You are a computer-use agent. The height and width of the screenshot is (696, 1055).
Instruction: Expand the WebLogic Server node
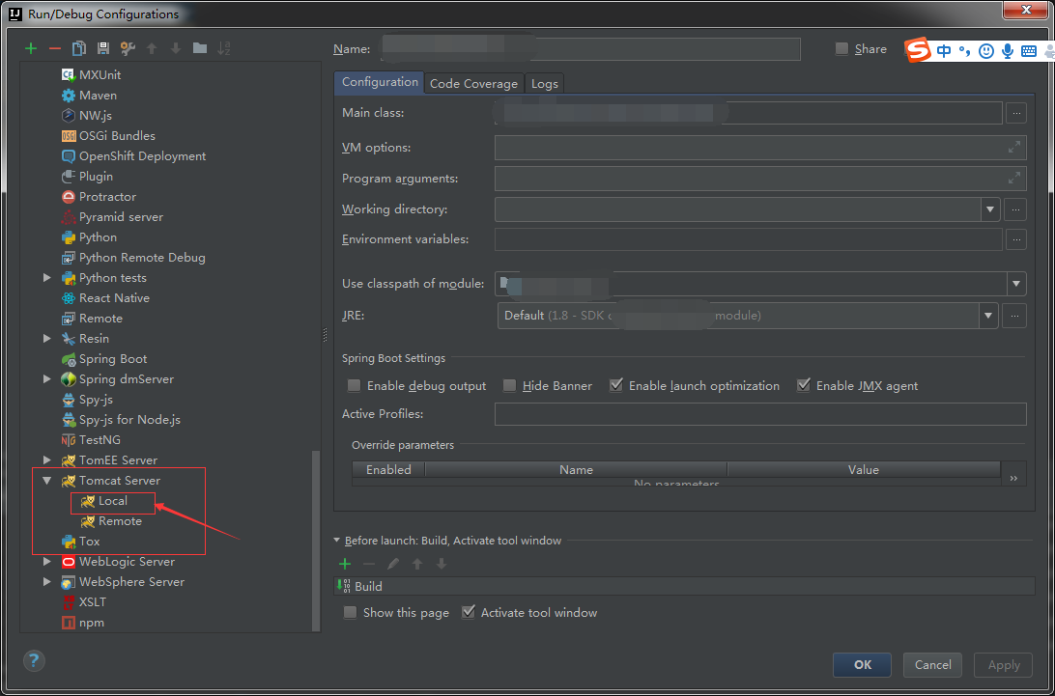(46, 561)
